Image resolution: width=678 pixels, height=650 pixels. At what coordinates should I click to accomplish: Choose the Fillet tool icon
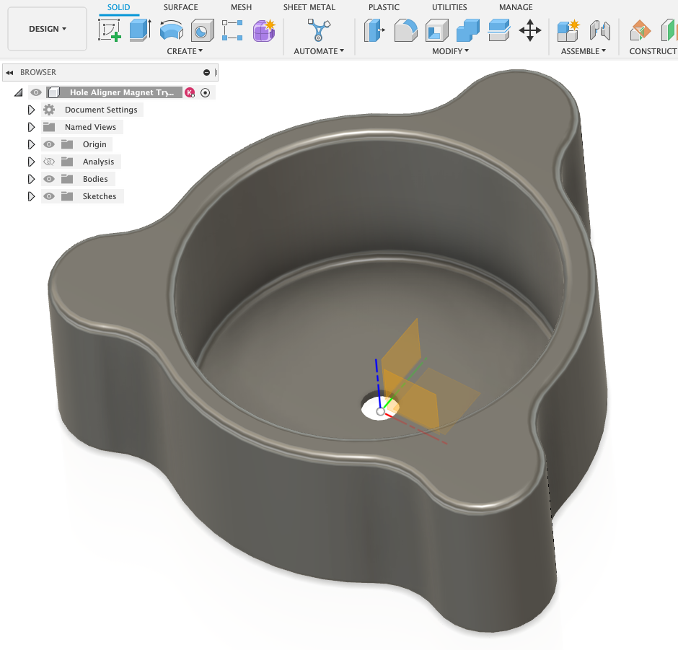click(x=405, y=30)
